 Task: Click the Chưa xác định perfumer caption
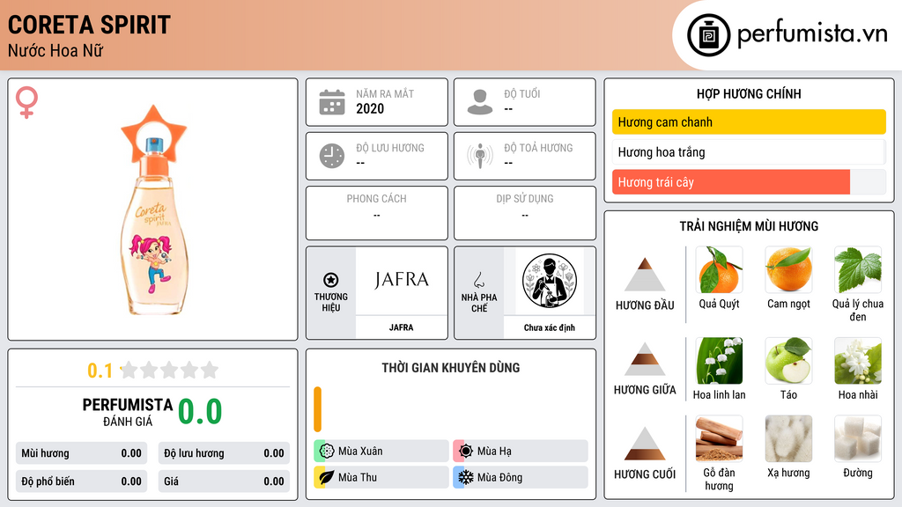(x=550, y=327)
